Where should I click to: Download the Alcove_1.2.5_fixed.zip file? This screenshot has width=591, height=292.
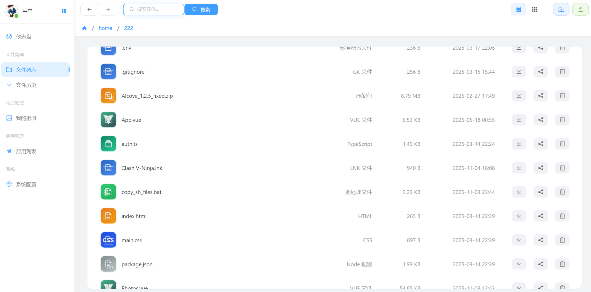tap(519, 96)
